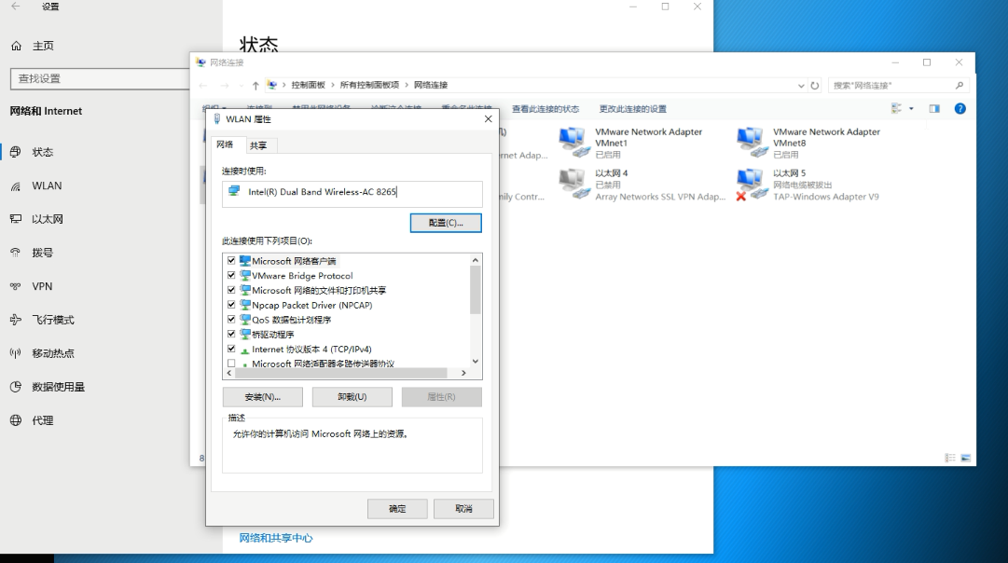Click 更改此连接的设置 toolbar item
1008x563 pixels.
(632, 109)
